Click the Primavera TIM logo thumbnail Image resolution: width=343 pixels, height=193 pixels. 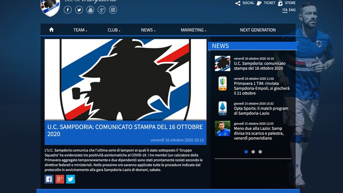tap(222, 83)
